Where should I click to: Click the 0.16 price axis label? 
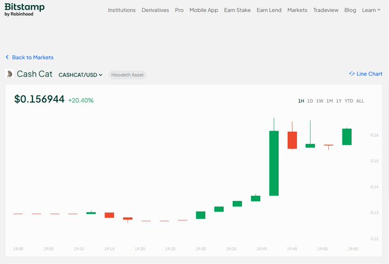tap(374, 135)
